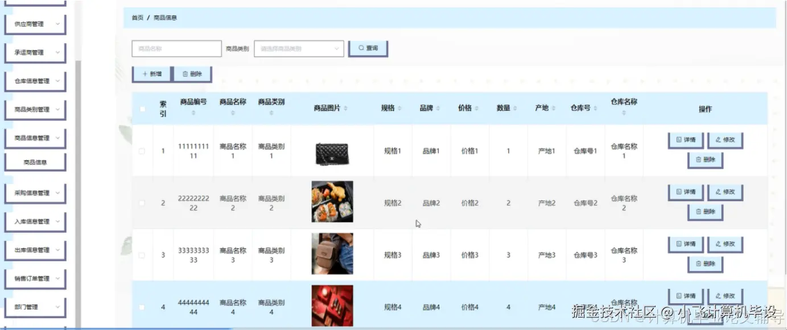This screenshot has height=330, width=787.
Task: Open the red gift box product image
Action: tap(332, 306)
